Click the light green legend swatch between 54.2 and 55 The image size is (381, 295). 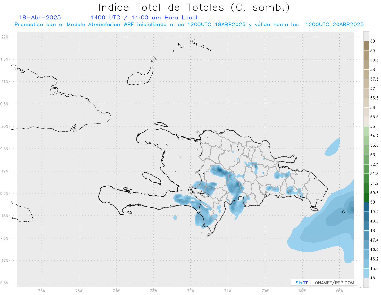click(366, 131)
